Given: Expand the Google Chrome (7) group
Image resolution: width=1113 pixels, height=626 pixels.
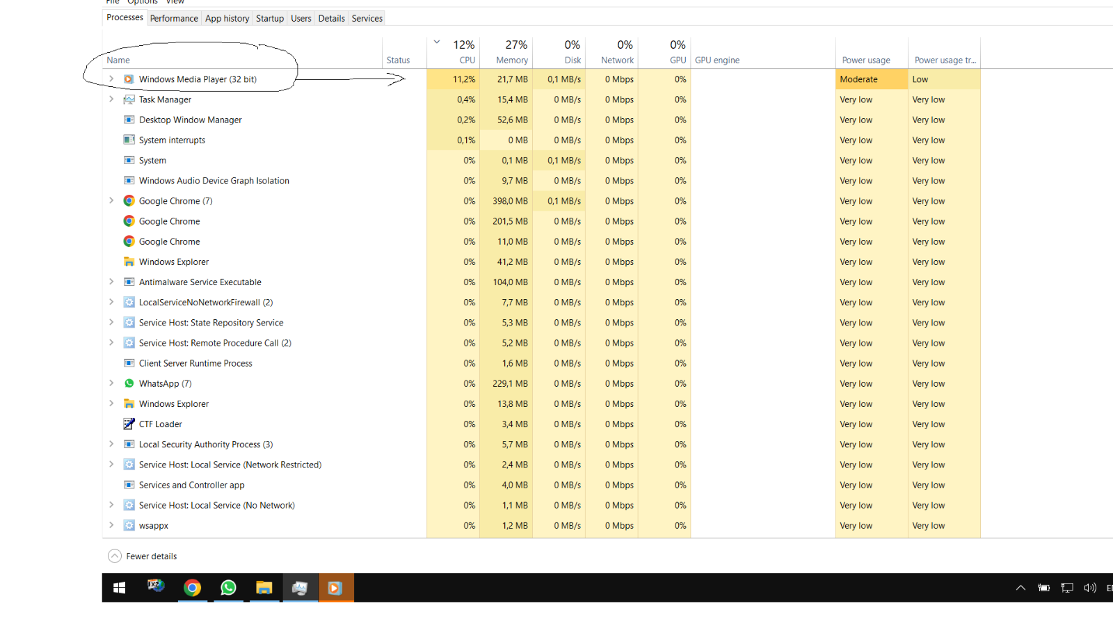Looking at the screenshot, I should (x=111, y=200).
